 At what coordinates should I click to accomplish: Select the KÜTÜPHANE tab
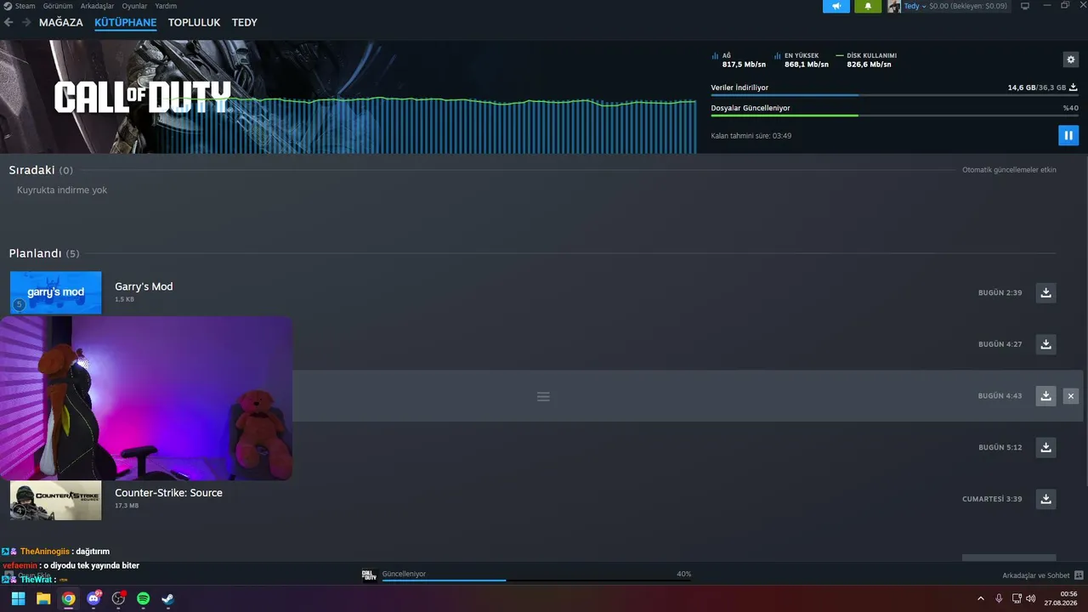tap(126, 22)
